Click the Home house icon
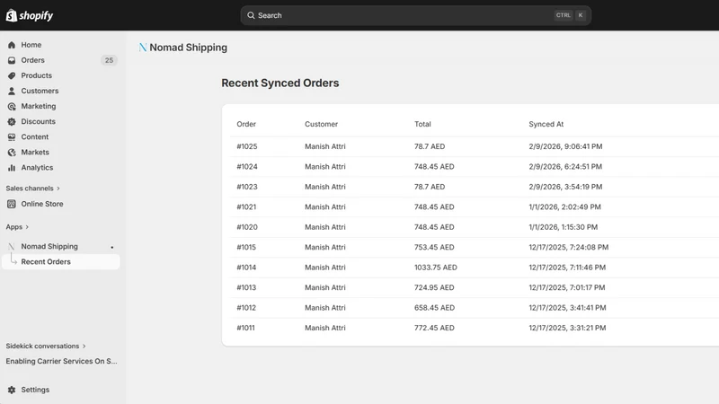This screenshot has height=404, width=719. pos(12,45)
